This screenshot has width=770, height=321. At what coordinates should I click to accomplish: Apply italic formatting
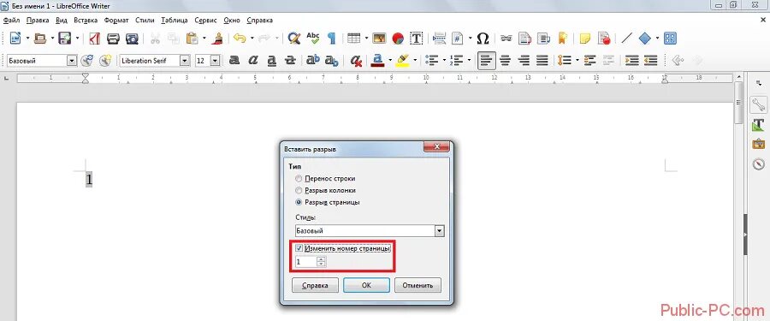click(253, 61)
